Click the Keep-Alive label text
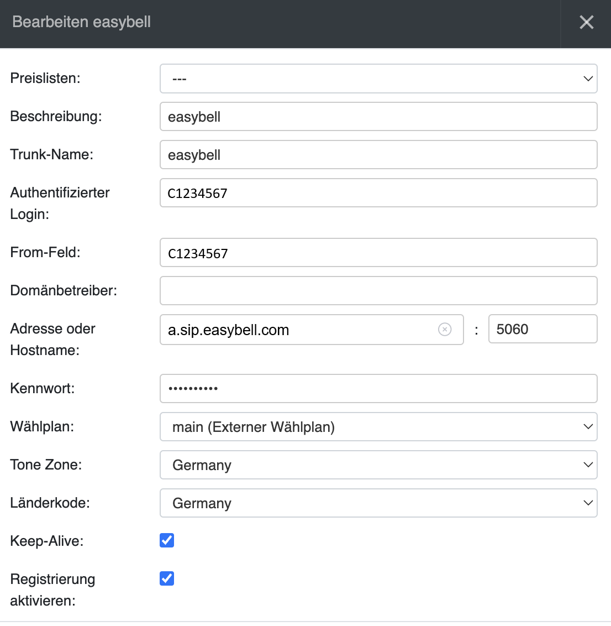The height and width of the screenshot is (626, 611). click(x=47, y=541)
